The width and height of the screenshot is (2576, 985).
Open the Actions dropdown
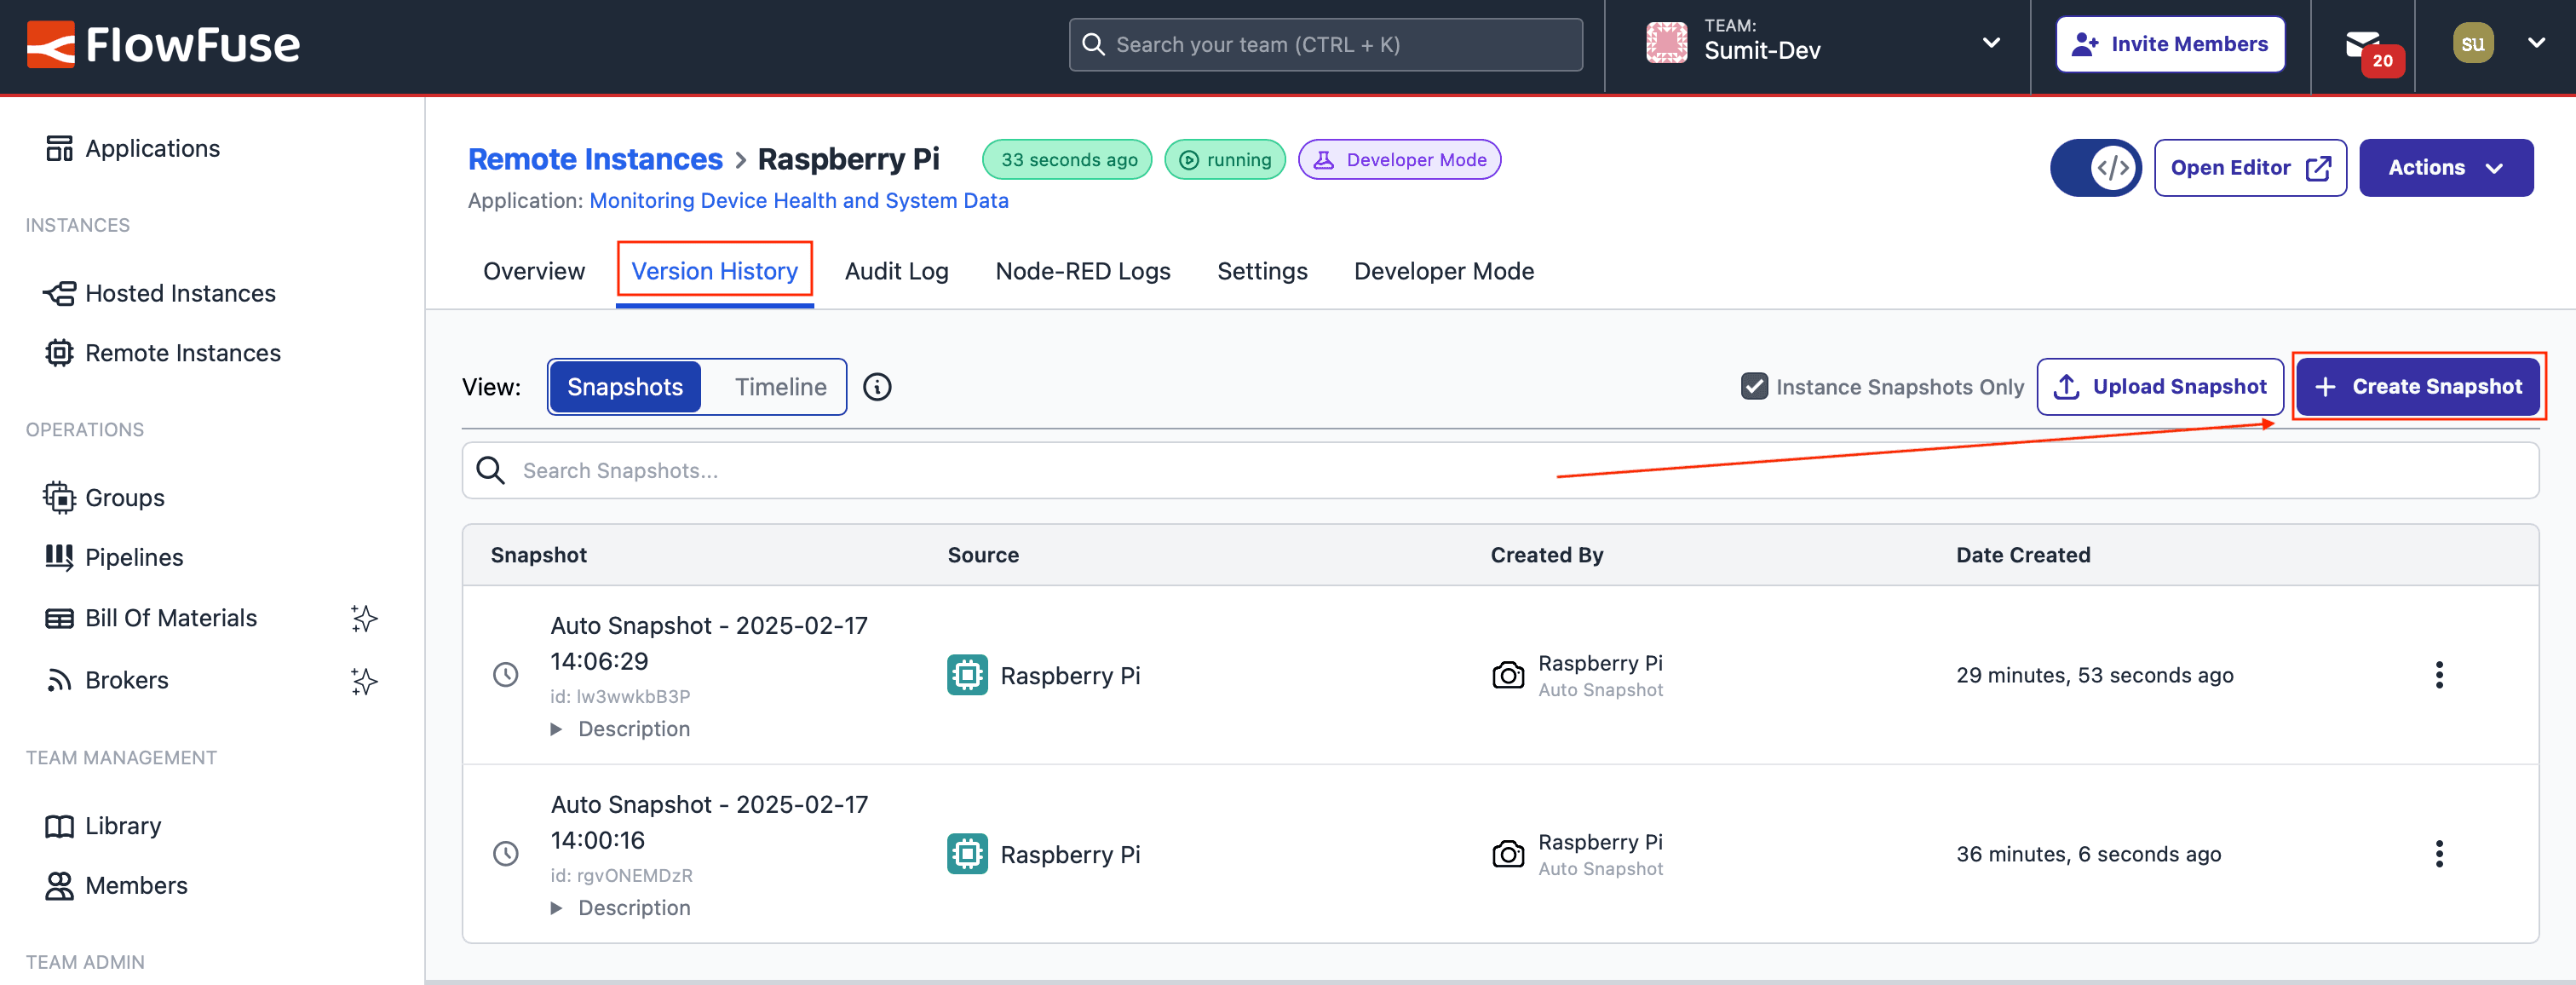click(2446, 167)
